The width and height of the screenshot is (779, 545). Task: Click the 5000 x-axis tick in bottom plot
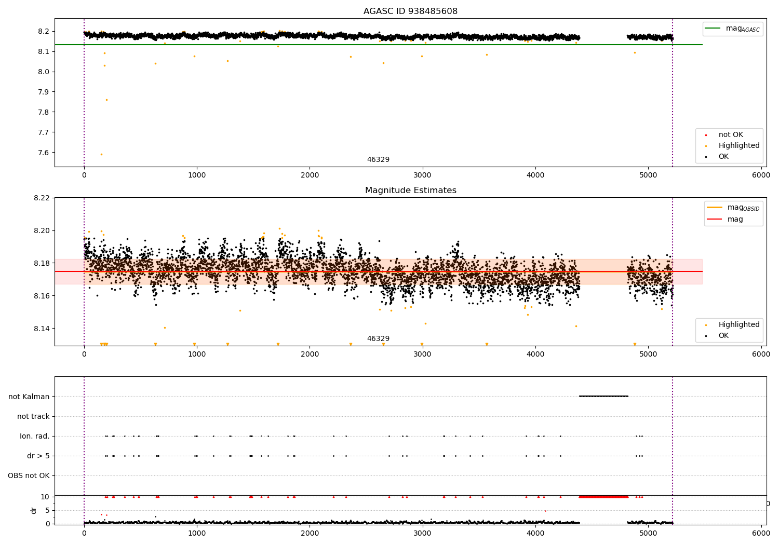pyautogui.click(x=648, y=534)
